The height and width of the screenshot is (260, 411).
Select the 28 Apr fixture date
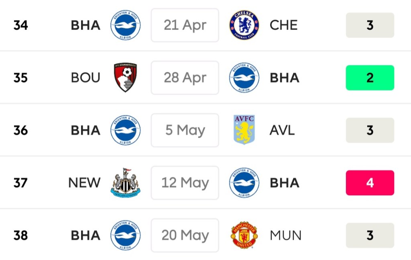(185, 78)
